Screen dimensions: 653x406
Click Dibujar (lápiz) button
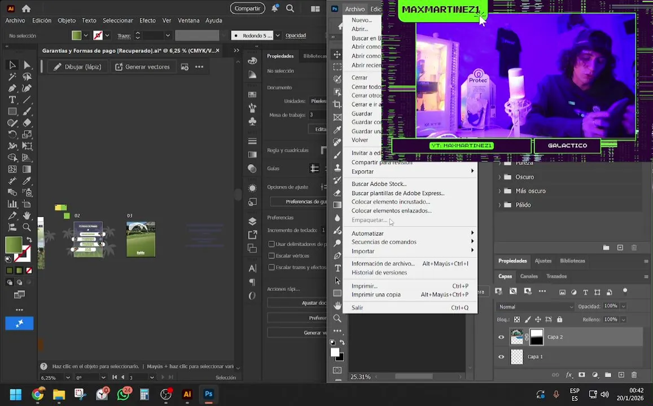click(77, 67)
